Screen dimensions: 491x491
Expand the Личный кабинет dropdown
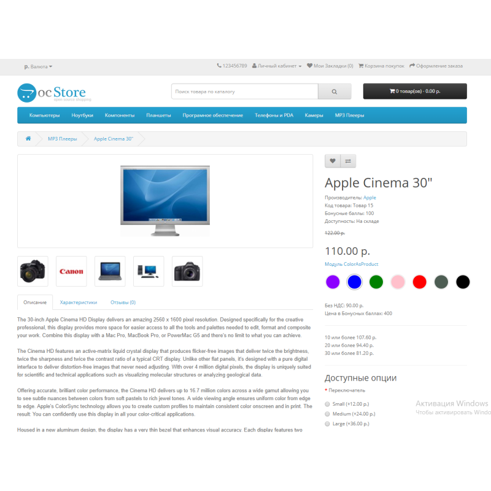277,66
